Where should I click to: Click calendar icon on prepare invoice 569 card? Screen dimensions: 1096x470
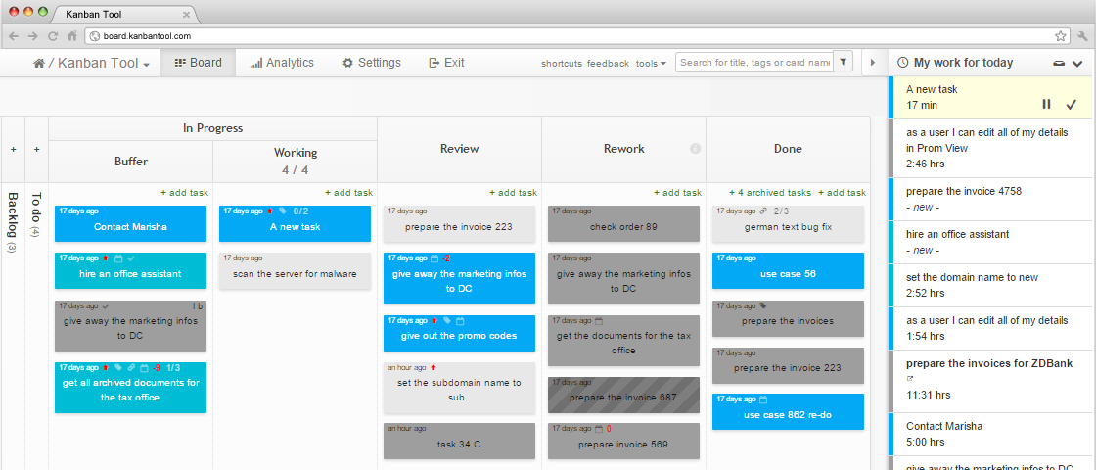pyautogui.click(x=599, y=429)
